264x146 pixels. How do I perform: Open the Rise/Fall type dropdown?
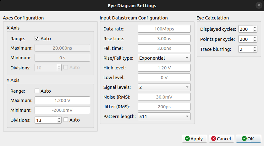[164, 58]
